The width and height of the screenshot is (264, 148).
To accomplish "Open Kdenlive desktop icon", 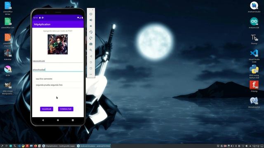I will [x=8, y=55].
